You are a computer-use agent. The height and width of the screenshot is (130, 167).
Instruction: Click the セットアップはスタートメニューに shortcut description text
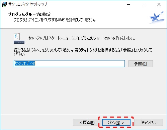82,38
